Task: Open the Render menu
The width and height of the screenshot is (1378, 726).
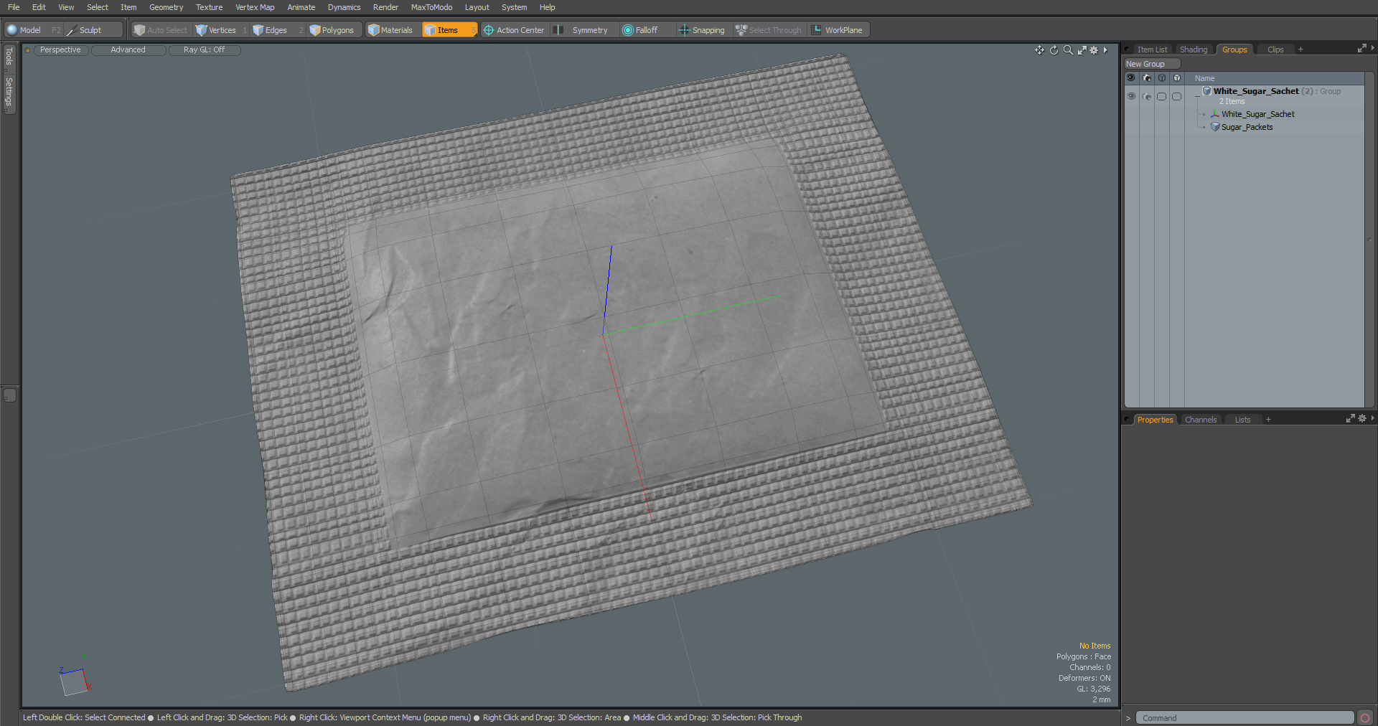Action: click(385, 7)
